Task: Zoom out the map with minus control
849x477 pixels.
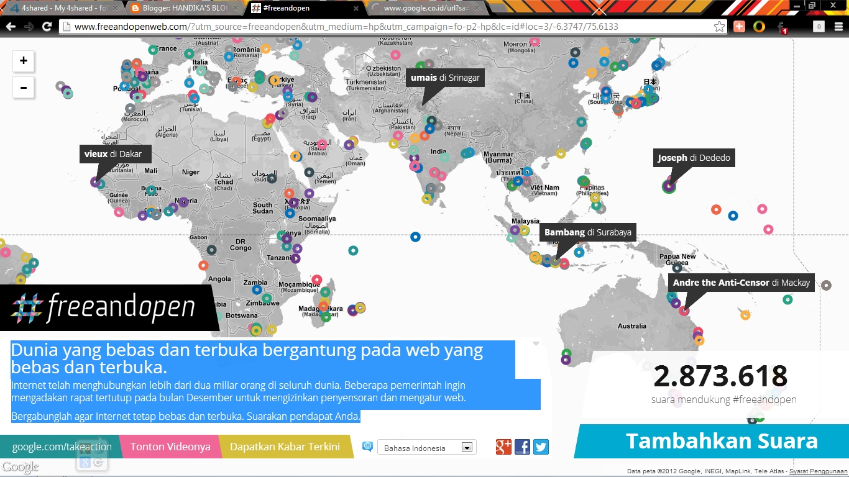Action: 24,88
